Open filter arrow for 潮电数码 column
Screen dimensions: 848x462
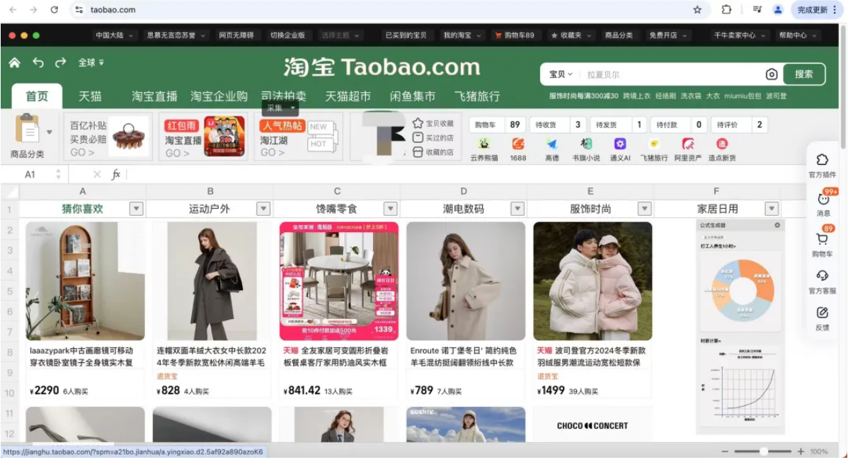pos(517,209)
